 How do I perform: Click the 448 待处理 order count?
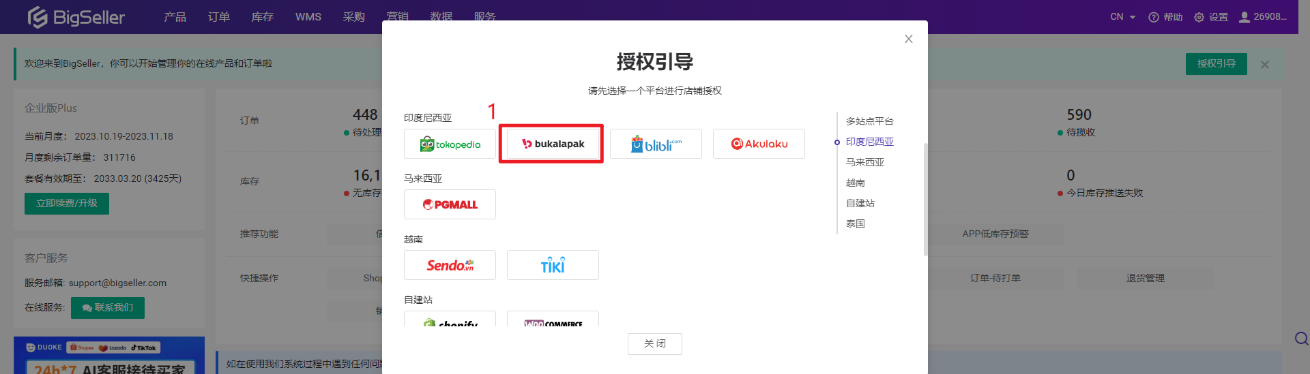coord(365,114)
